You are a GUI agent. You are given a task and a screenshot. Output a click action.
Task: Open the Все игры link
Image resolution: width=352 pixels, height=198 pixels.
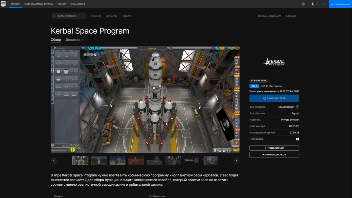pos(111,16)
